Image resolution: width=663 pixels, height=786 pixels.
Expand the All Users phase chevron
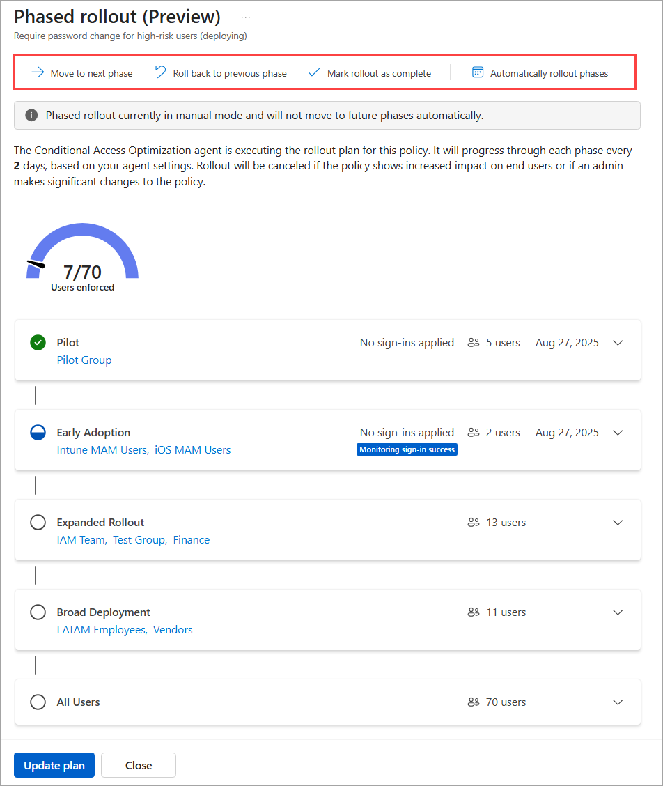[x=618, y=702]
